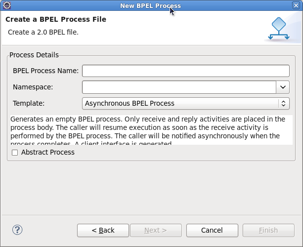Click the 'Template:' label
Viewport: 303px width, 247px height.
(x=29, y=104)
